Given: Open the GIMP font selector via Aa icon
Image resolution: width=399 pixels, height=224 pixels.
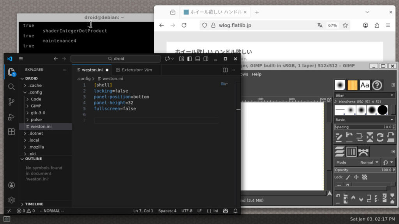Looking at the screenshot, I should coord(364,85).
